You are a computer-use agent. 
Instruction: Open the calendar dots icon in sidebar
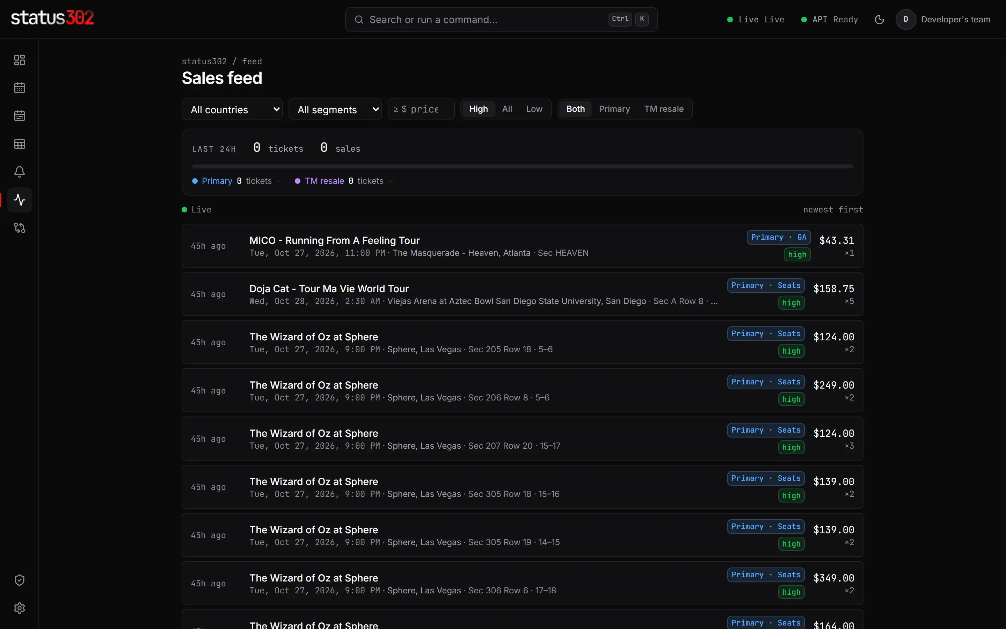[x=20, y=88]
